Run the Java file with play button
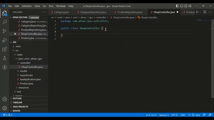The height and width of the screenshot is (120, 214). 197,12
